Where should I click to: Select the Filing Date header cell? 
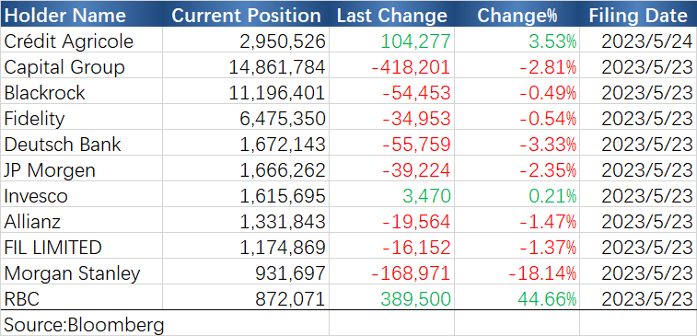(638, 16)
